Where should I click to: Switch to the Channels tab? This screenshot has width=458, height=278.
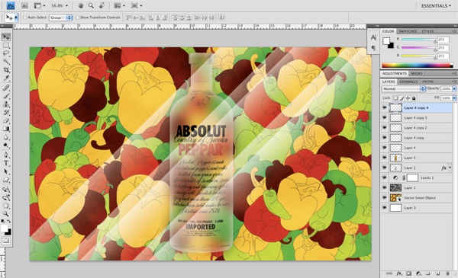tap(408, 81)
